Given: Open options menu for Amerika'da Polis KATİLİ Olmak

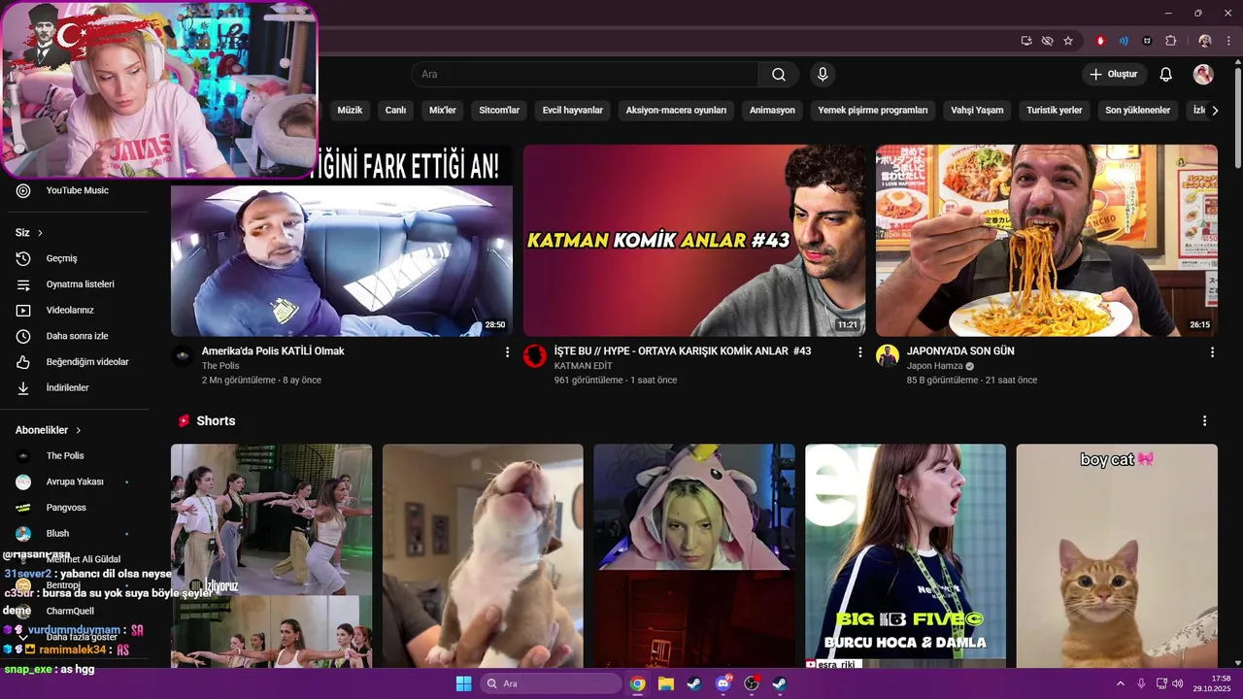Looking at the screenshot, I should pos(507,352).
